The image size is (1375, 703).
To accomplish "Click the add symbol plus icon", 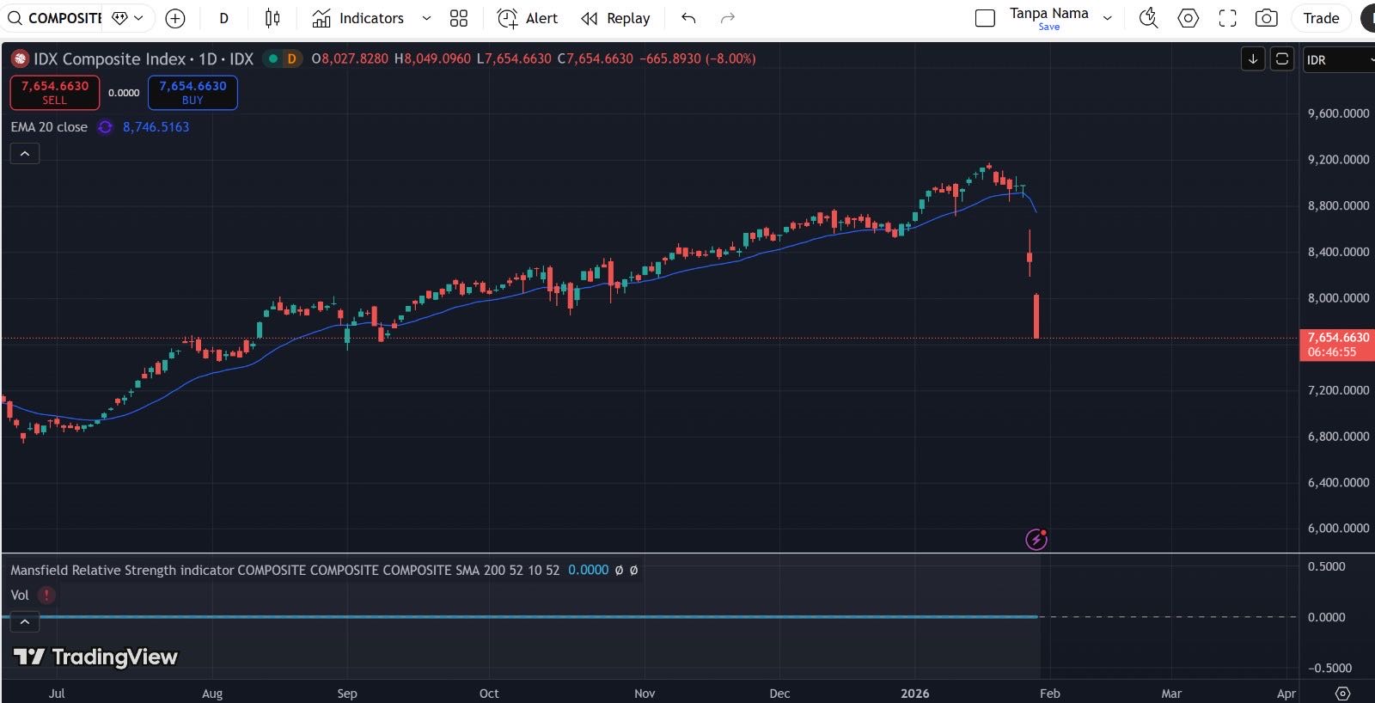I will (x=174, y=18).
